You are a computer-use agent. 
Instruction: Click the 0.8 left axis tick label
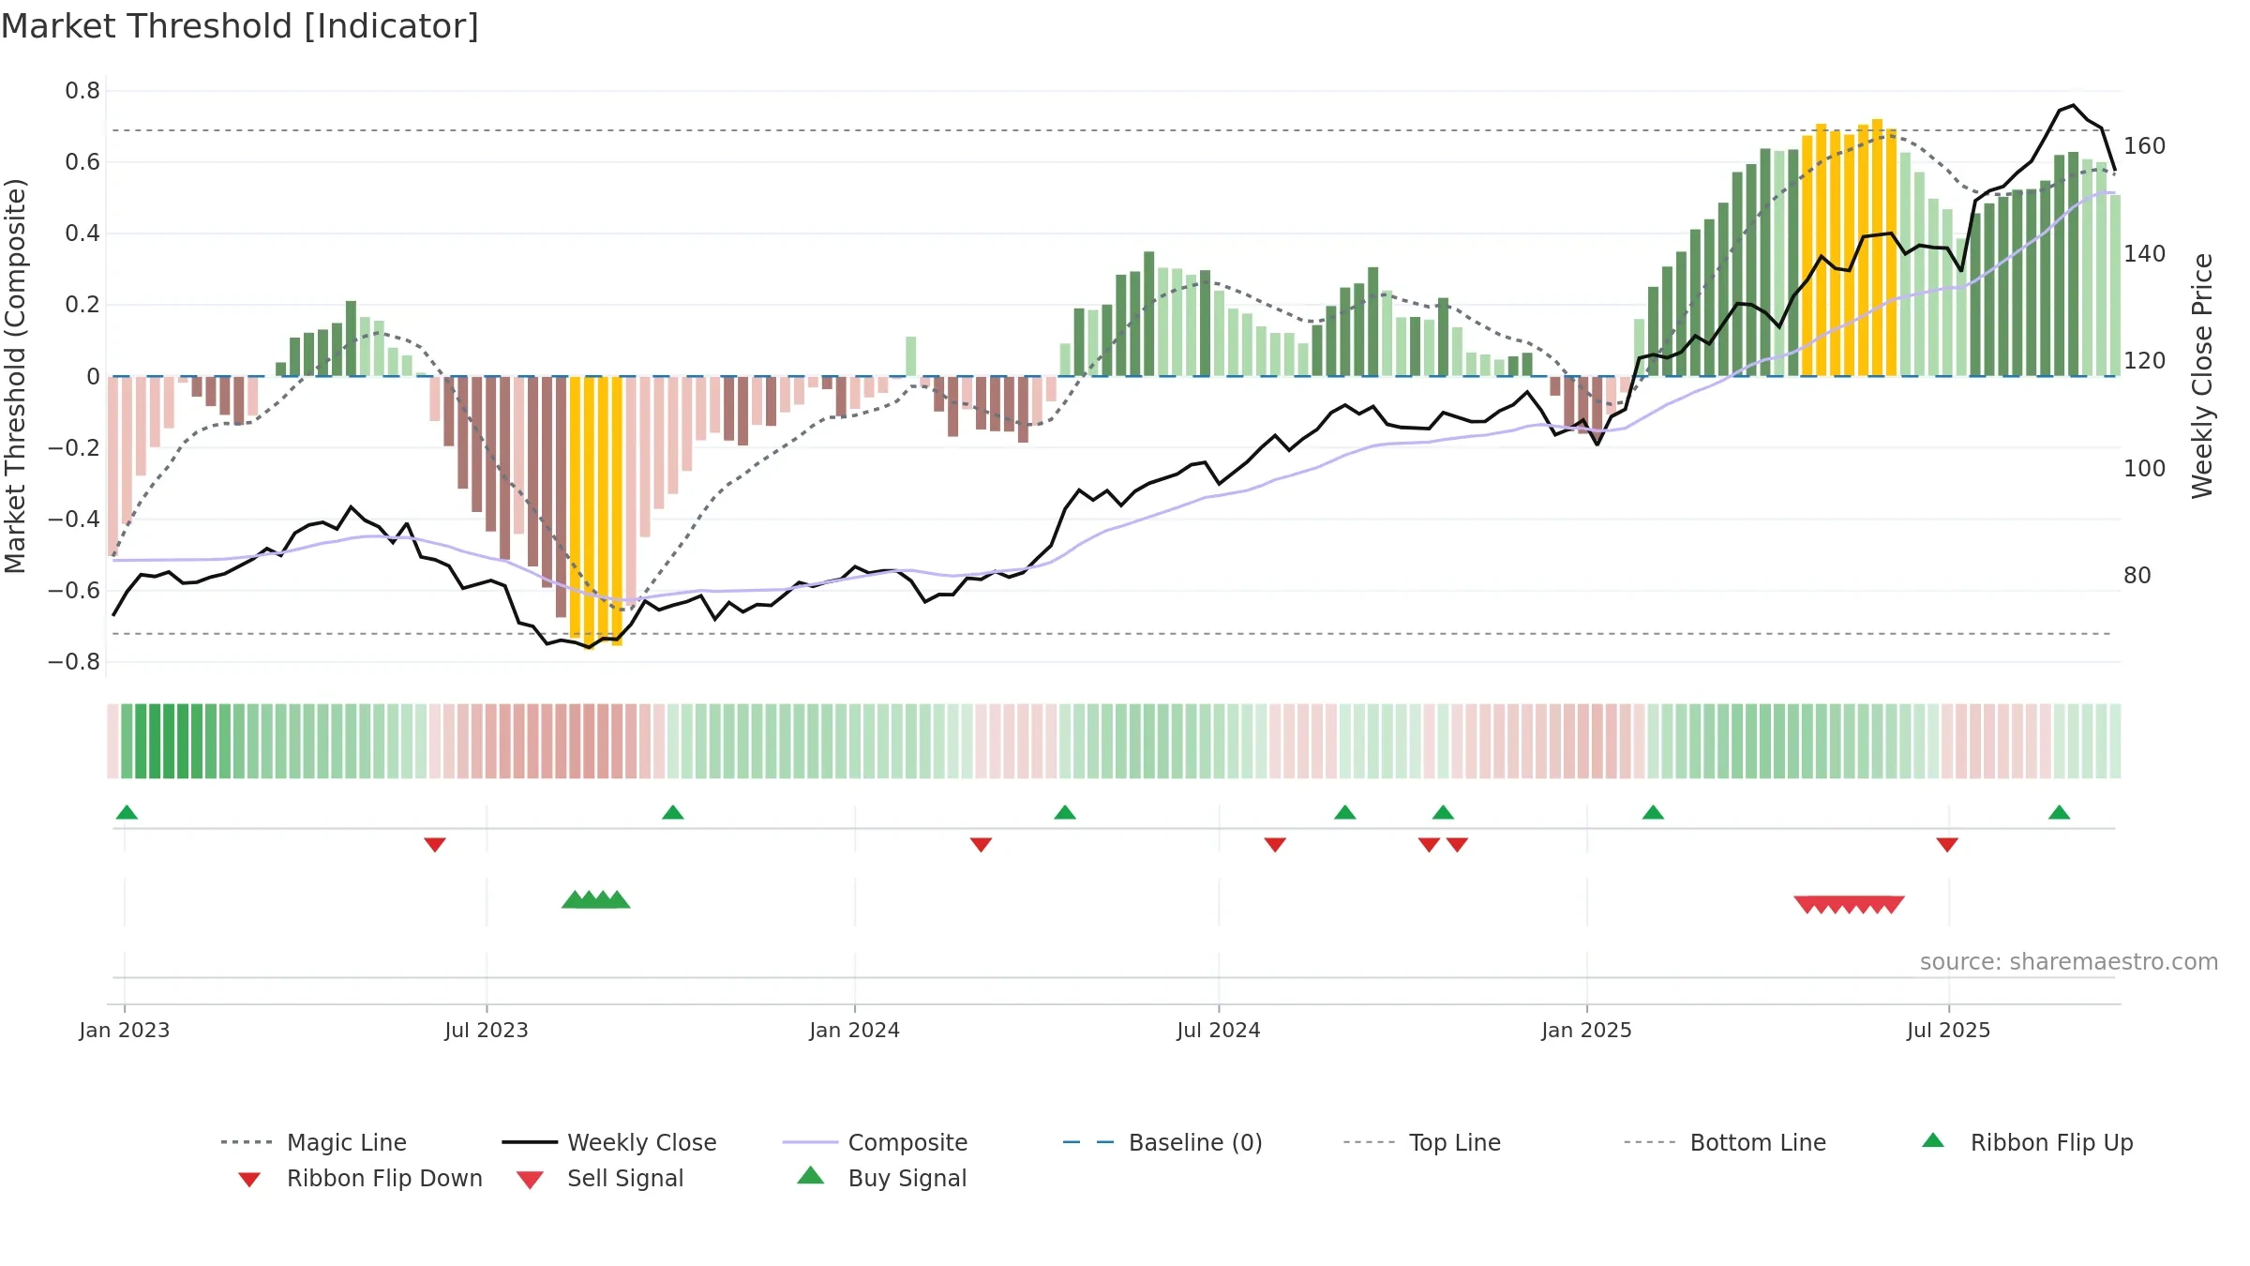[82, 91]
